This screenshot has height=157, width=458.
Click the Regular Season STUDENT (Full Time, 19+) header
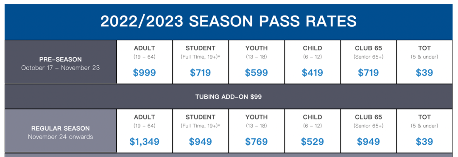point(200,121)
